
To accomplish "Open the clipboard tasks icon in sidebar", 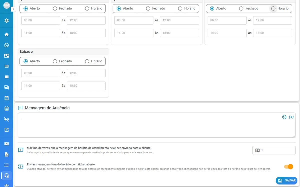I will click(6, 98).
